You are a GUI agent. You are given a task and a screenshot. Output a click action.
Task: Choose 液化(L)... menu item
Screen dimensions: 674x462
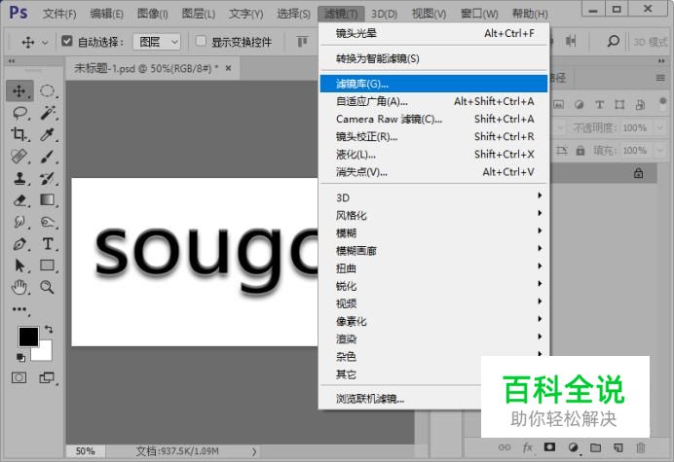click(x=433, y=154)
